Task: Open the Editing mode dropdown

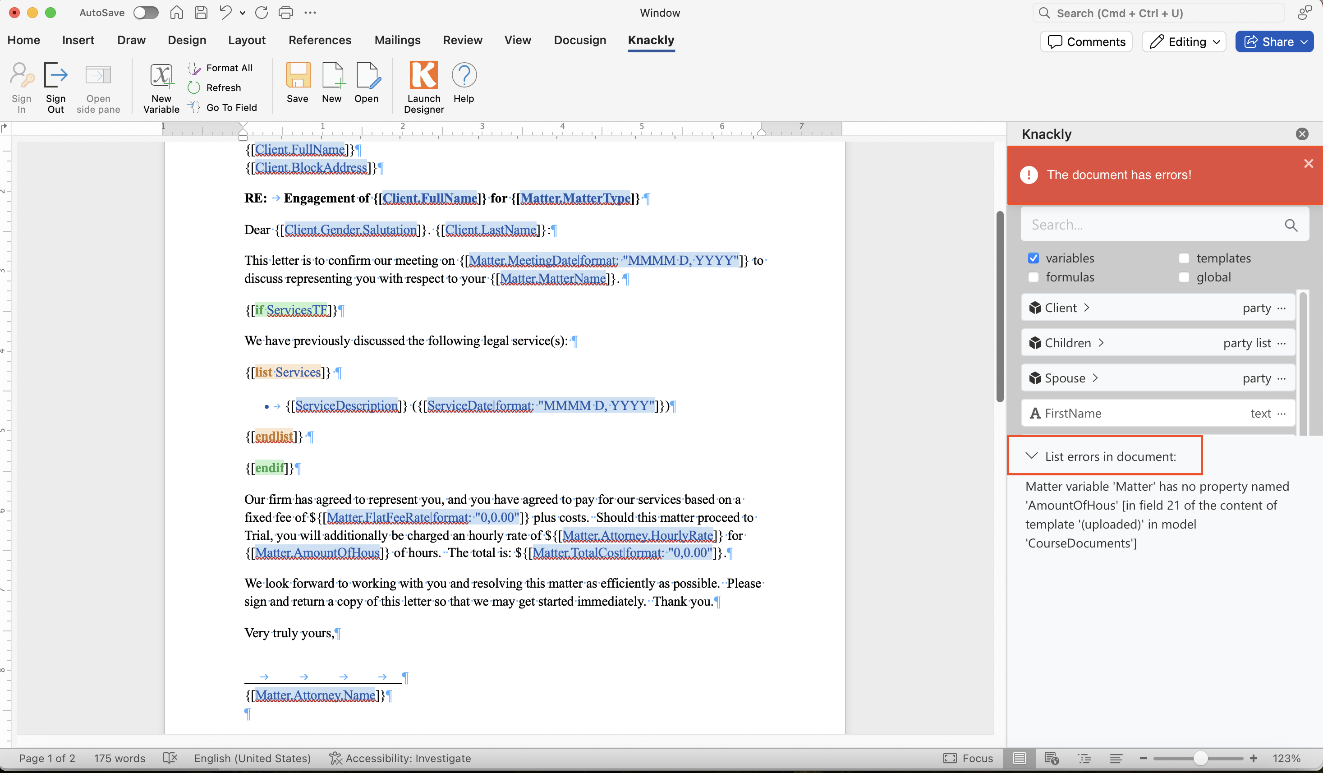Action: click(1217, 42)
